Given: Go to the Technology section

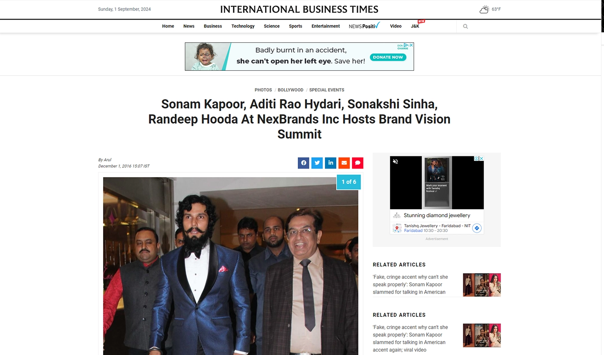Looking at the screenshot, I should pos(243,26).
